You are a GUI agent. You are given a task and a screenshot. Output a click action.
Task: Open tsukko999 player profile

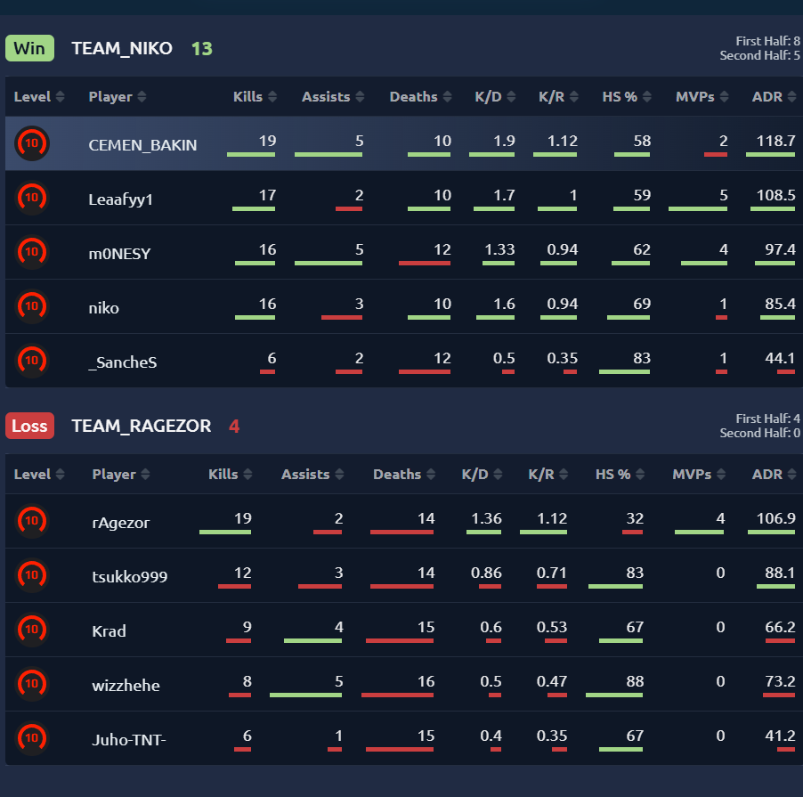point(130,577)
